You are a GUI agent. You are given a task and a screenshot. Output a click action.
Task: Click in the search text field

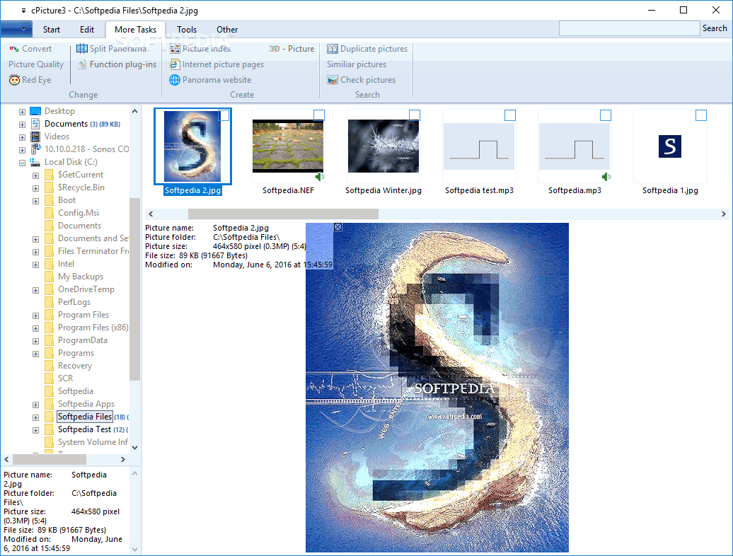click(629, 28)
